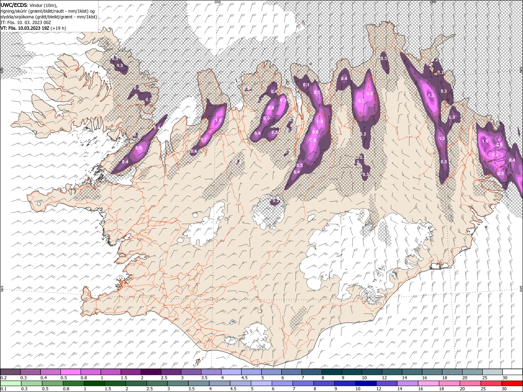523x392 pixels.
Task: Pick the rain scale swatch labeled 7
Action: coord(303,383)
